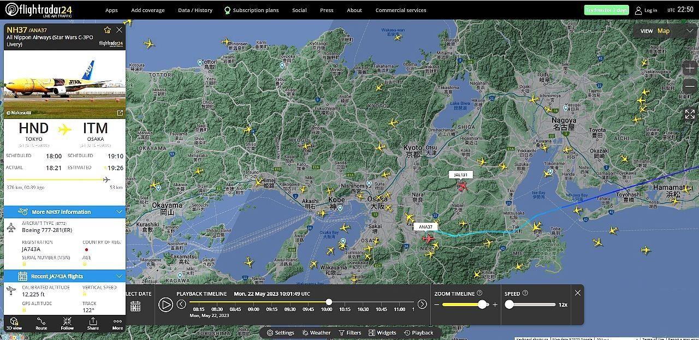Screen dimensions: 699x340
Task: Open Subscription plans page
Action: click(252, 10)
